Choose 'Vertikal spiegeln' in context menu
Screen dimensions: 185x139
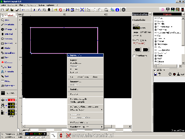click(x=77, y=102)
